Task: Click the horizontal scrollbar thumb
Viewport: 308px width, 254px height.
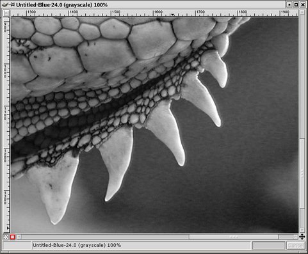Action: pos(234,237)
